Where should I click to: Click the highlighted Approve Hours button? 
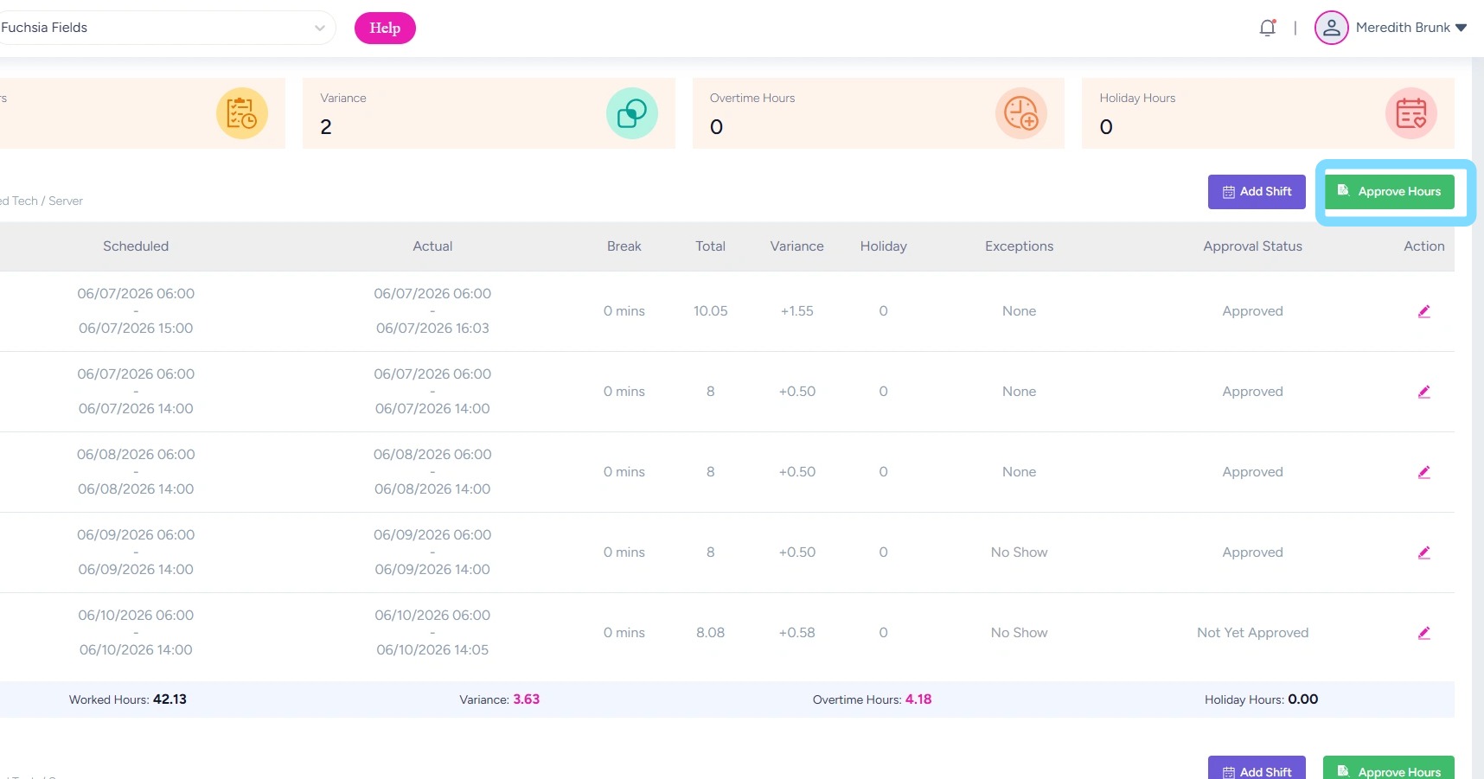[x=1389, y=192]
